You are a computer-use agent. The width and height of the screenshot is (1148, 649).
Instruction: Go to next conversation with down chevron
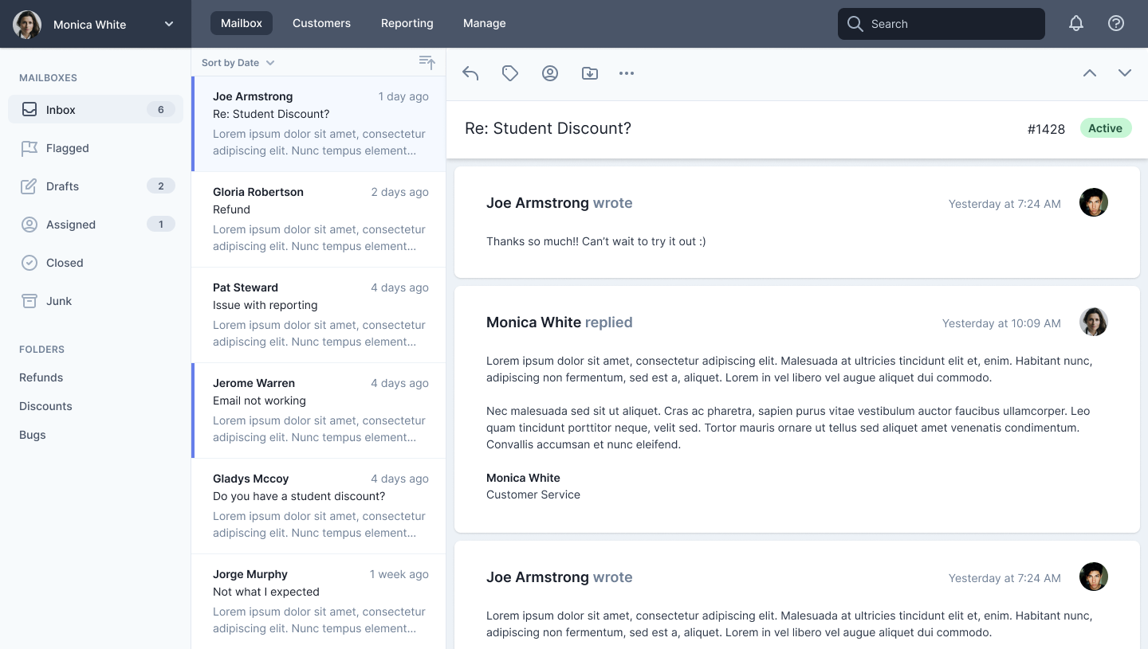(x=1125, y=73)
